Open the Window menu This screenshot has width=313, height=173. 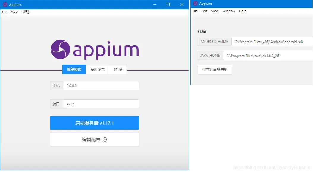(229, 11)
